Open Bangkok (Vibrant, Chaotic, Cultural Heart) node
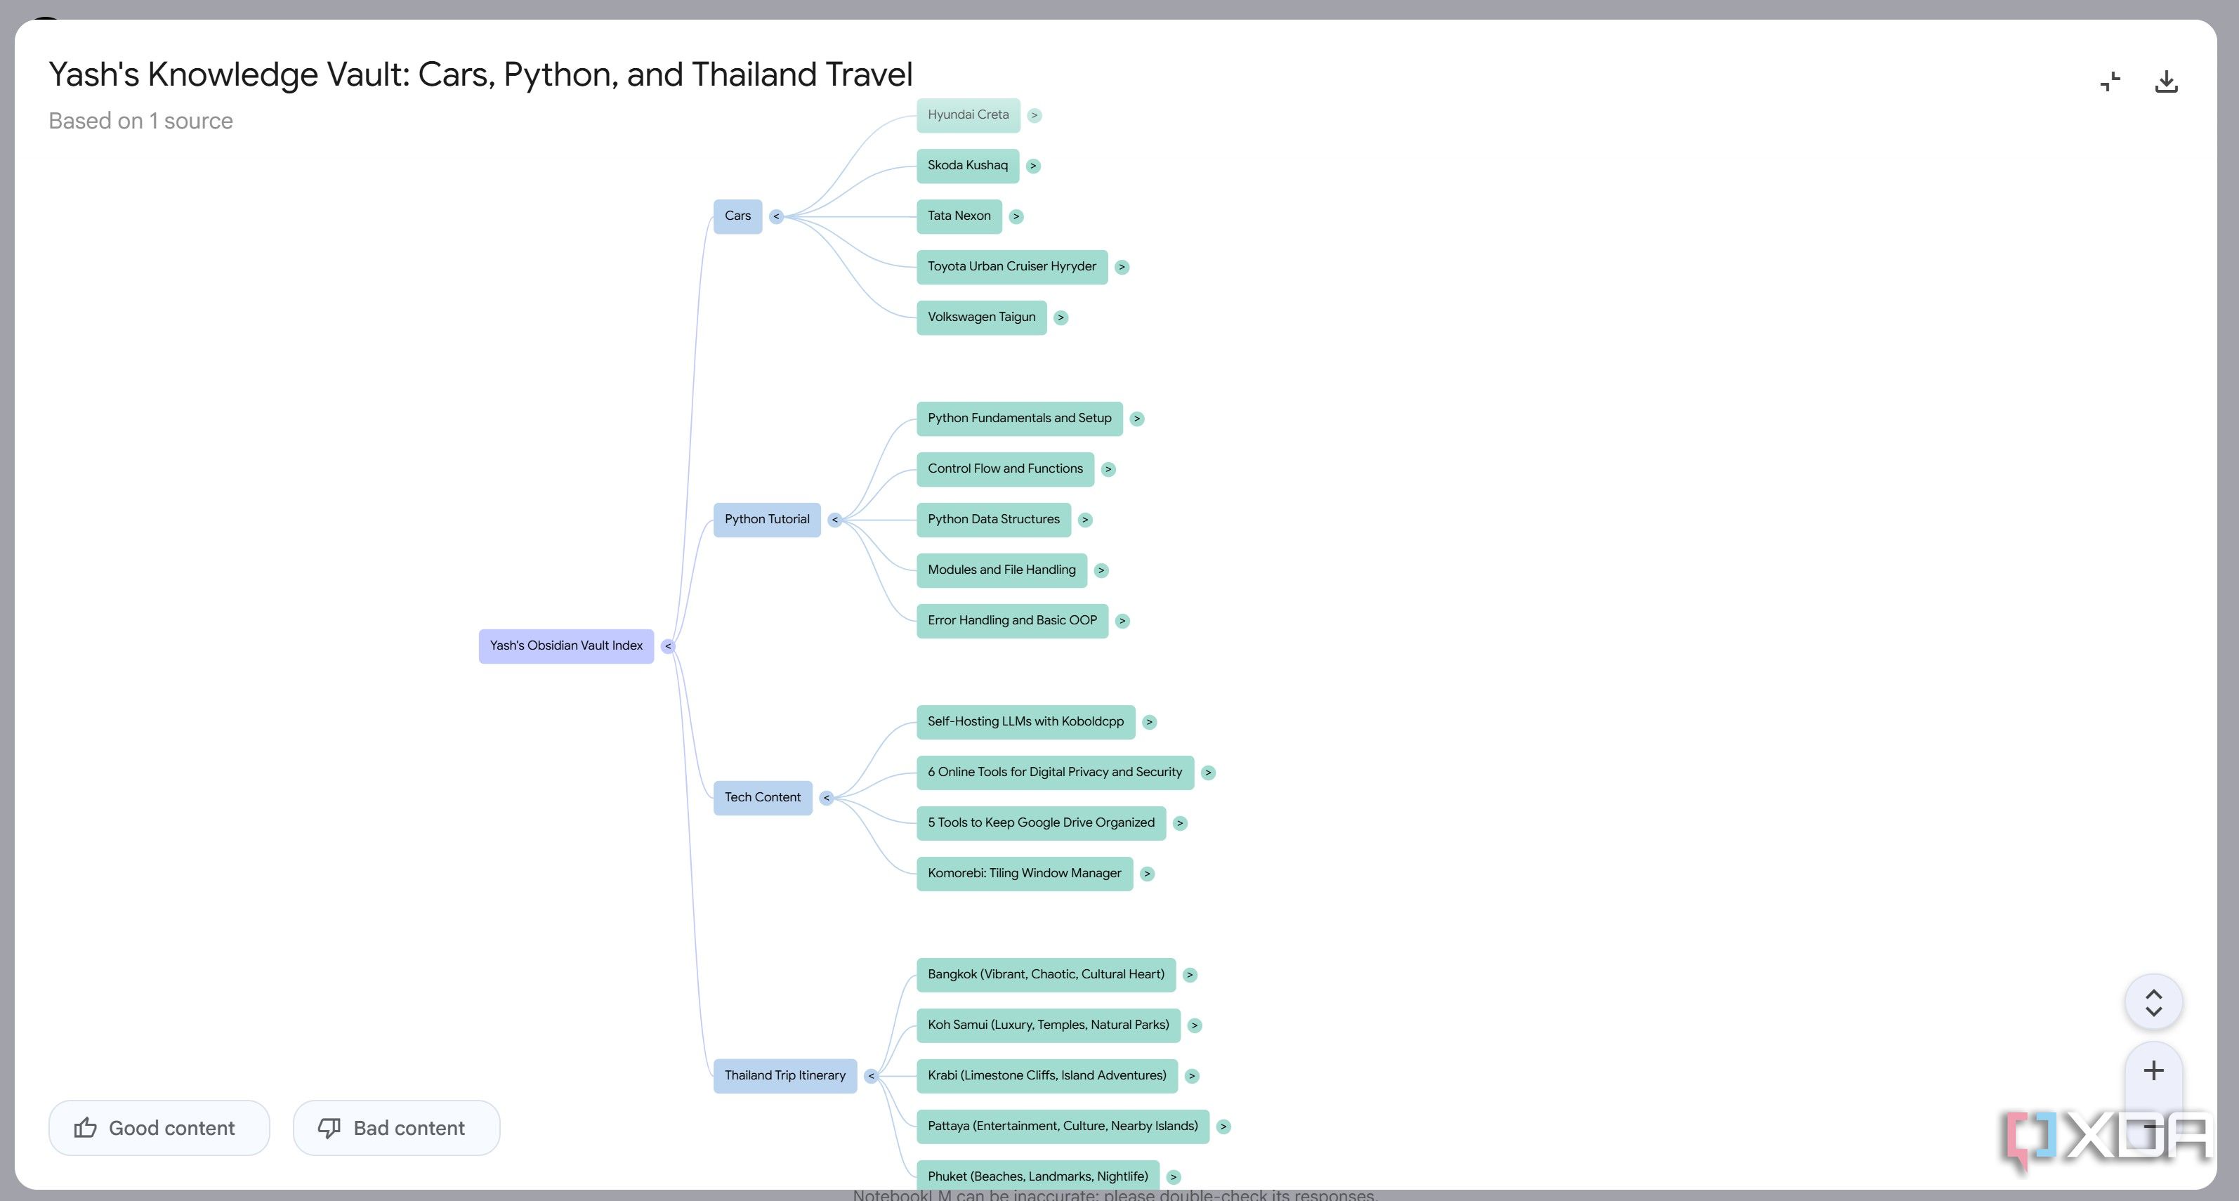Image resolution: width=2239 pixels, height=1201 pixels. 1046,975
